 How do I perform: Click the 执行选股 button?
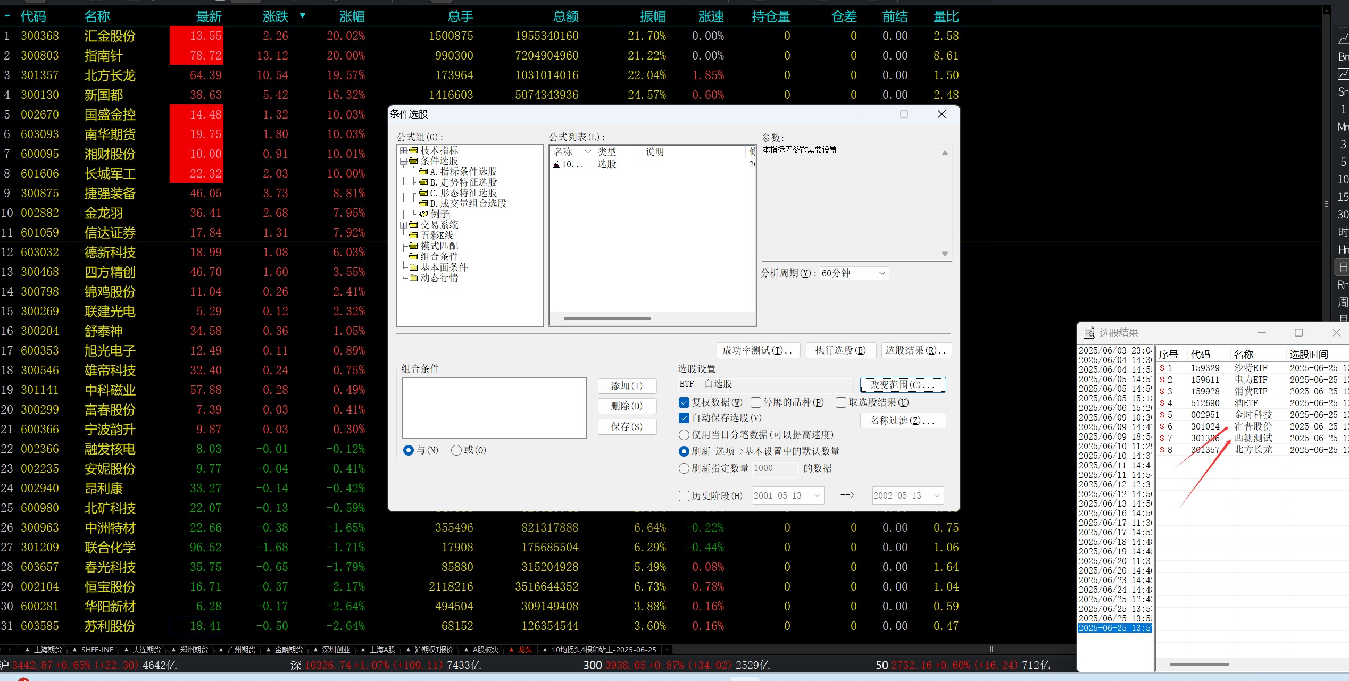coord(840,350)
